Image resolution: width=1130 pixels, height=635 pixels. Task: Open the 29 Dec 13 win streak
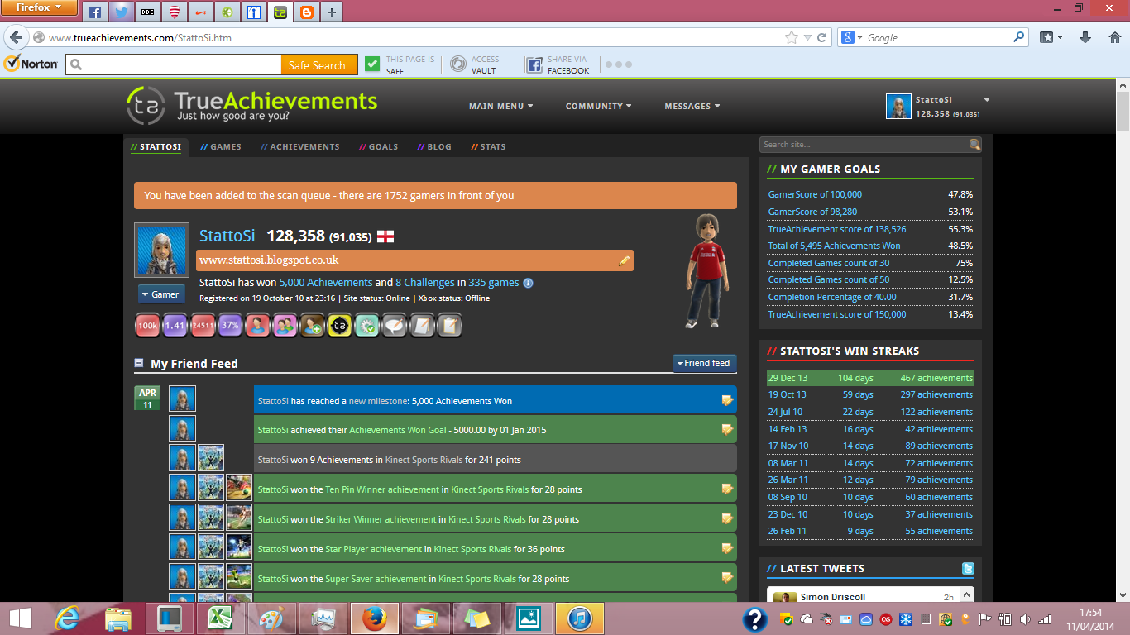[870, 378]
